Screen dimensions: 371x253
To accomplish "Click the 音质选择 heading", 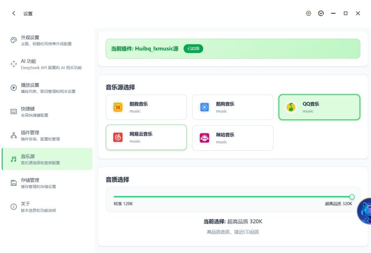I will click(x=117, y=180).
